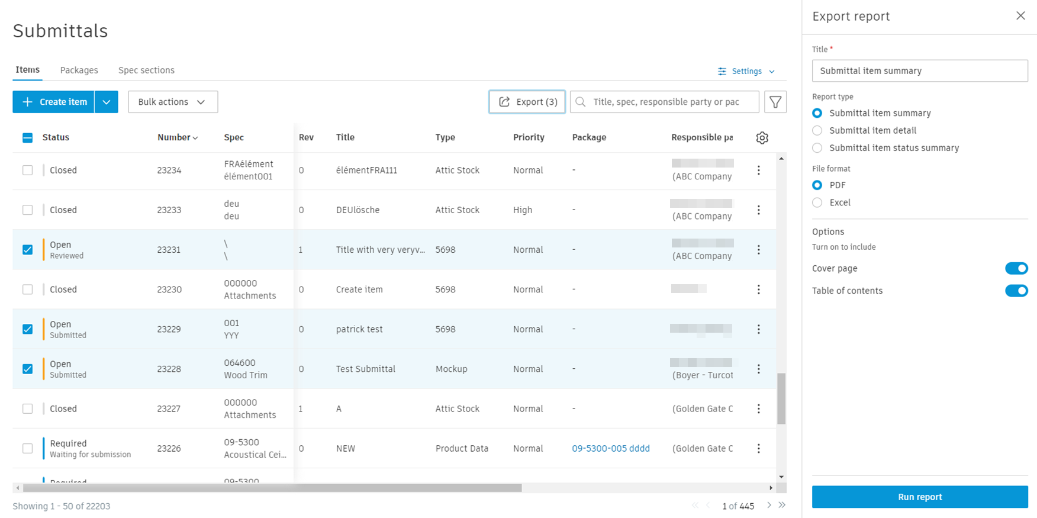Viewport: 1037px width, 518px height.
Task: Jump to last page arrow
Action: point(782,506)
